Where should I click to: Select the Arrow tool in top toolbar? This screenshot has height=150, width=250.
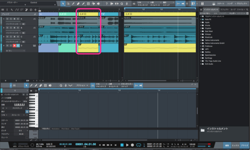click(x=63, y=4)
